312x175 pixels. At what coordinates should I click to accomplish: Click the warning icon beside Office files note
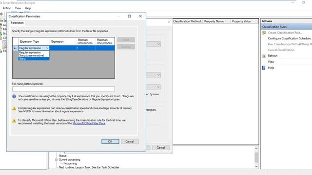coord(14,121)
